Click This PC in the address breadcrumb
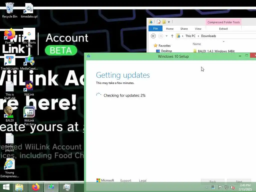This screenshot has width=256, height=192. 190,36
